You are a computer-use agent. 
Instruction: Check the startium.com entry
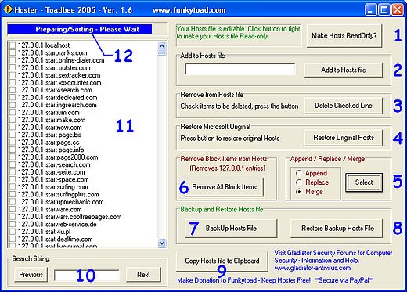point(13,113)
